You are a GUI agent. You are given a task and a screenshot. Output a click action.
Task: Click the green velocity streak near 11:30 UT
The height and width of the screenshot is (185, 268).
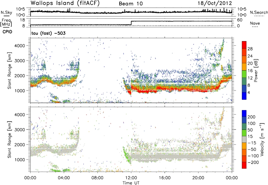pyautogui.click(x=127, y=155)
